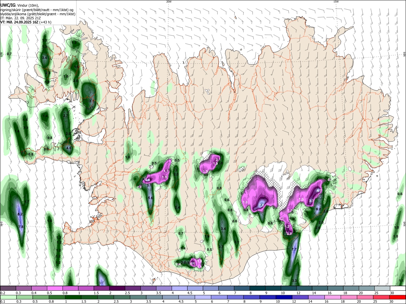Pick the pale green 0.1–0.3 rain swatch
406x304 pixels.
click(x=8, y=297)
